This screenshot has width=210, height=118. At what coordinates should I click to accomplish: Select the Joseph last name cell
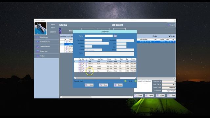(x=101, y=66)
